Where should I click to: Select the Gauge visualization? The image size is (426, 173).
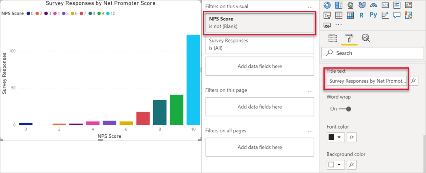tap(374, 5)
